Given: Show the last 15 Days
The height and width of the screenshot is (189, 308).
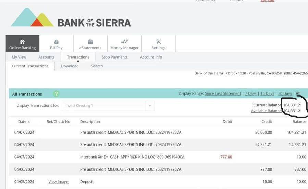Looking at the screenshot, I should [x=267, y=93].
